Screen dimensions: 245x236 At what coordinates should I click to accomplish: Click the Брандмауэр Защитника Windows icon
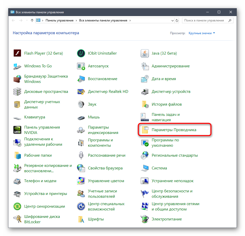(17, 79)
